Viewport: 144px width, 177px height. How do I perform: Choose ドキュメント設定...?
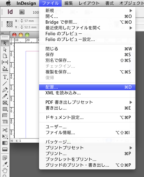coord(87,117)
